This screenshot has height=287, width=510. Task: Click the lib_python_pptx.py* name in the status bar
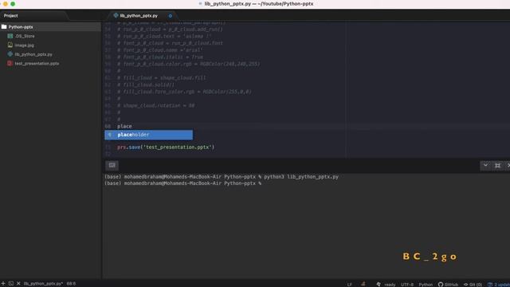click(x=43, y=284)
